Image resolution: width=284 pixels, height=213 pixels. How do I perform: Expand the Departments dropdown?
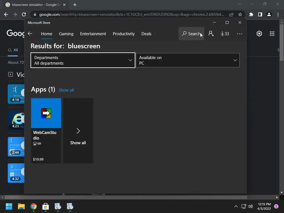83,60
